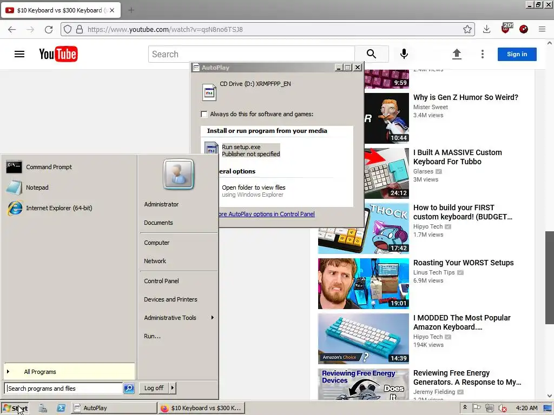
Task: Switch to AutoPlay taskbar button
Action: [114, 408]
